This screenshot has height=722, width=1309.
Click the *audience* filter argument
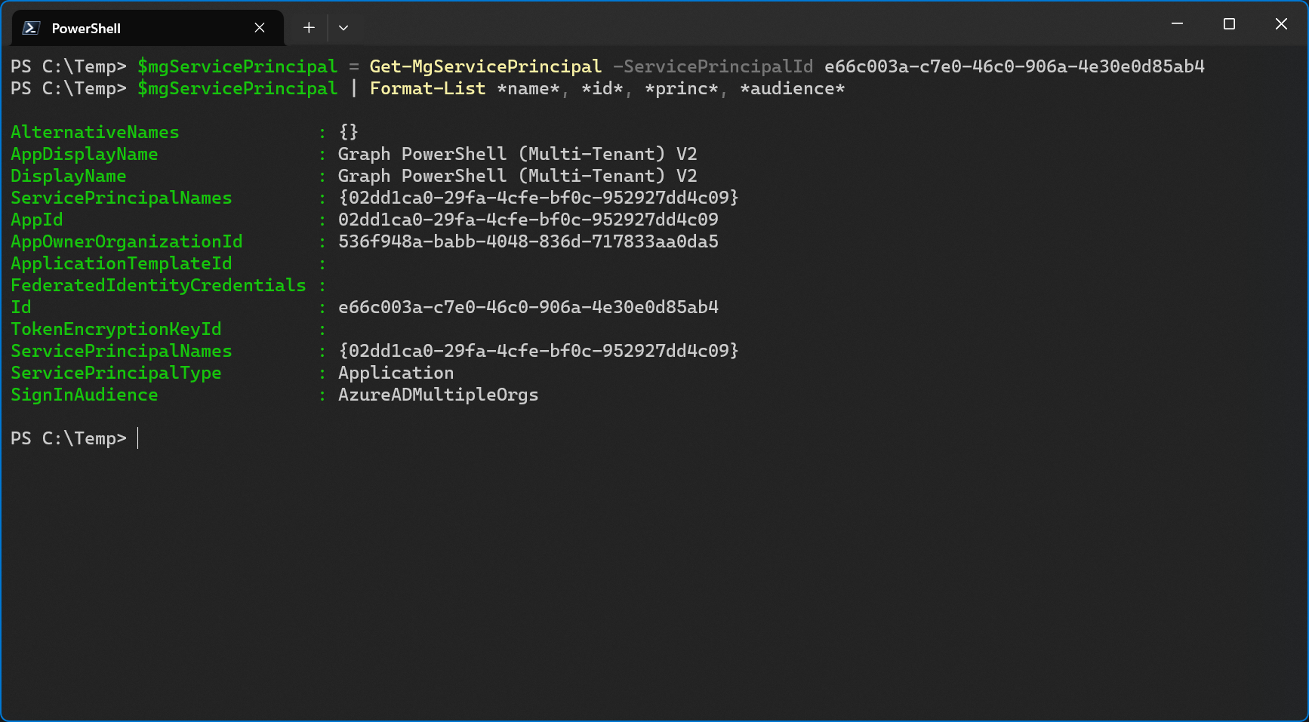click(792, 88)
